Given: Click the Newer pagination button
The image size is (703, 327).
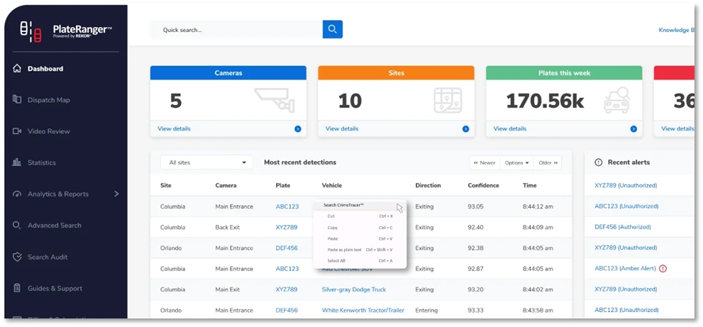Looking at the screenshot, I should click(x=485, y=162).
